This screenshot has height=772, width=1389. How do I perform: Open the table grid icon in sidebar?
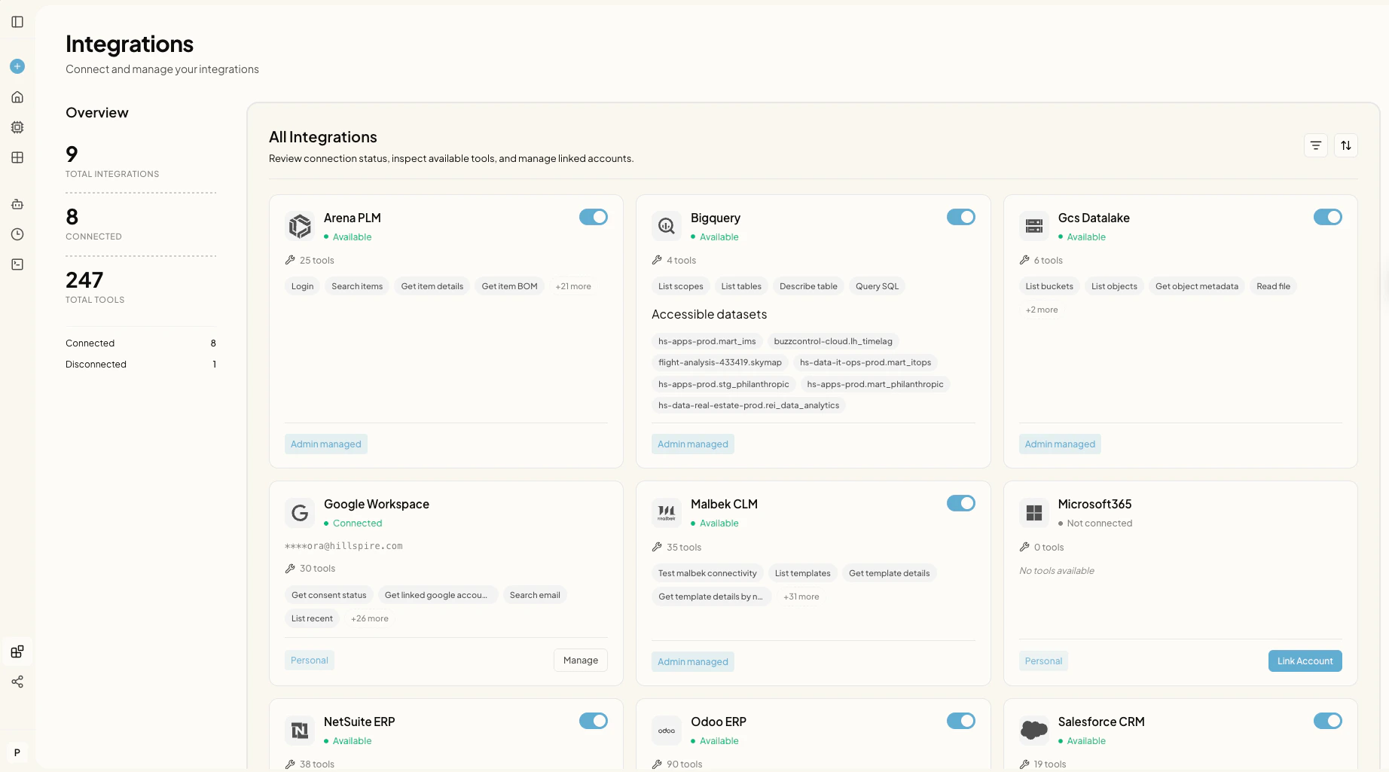17,157
